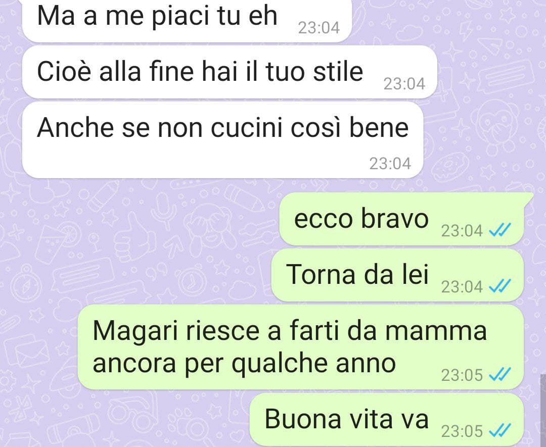Tap the 'Torna da lei' message bubble
Screen dimensions: 546x447
[397, 275]
